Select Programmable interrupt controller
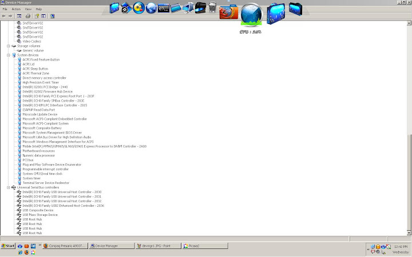This screenshot has height=257, width=412. [x=45, y=169]
